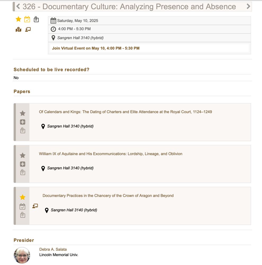Open clipboard for William IX of Aquitaine paper

[23, 173]
